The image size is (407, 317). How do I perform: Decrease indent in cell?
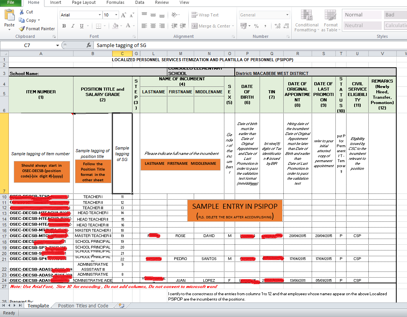[x=175, y=26]
